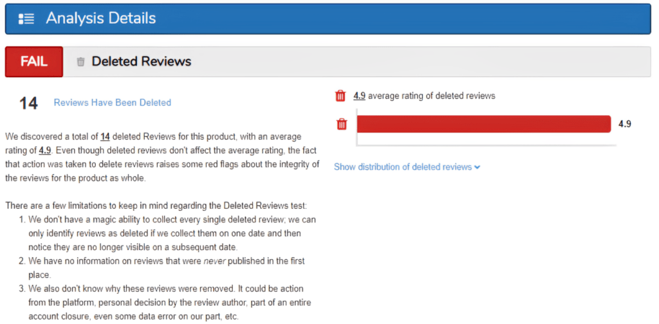
Task: Click the red trash icon beside average rating text
Action: click(340, 96)
